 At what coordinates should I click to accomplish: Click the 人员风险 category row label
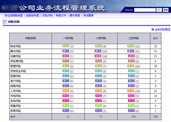click(15, 91)
